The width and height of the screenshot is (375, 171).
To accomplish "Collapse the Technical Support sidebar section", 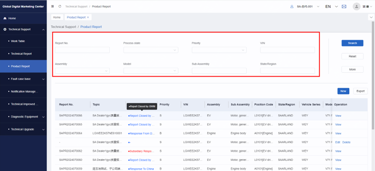I will pyautogui.click(x=43, y=29).
